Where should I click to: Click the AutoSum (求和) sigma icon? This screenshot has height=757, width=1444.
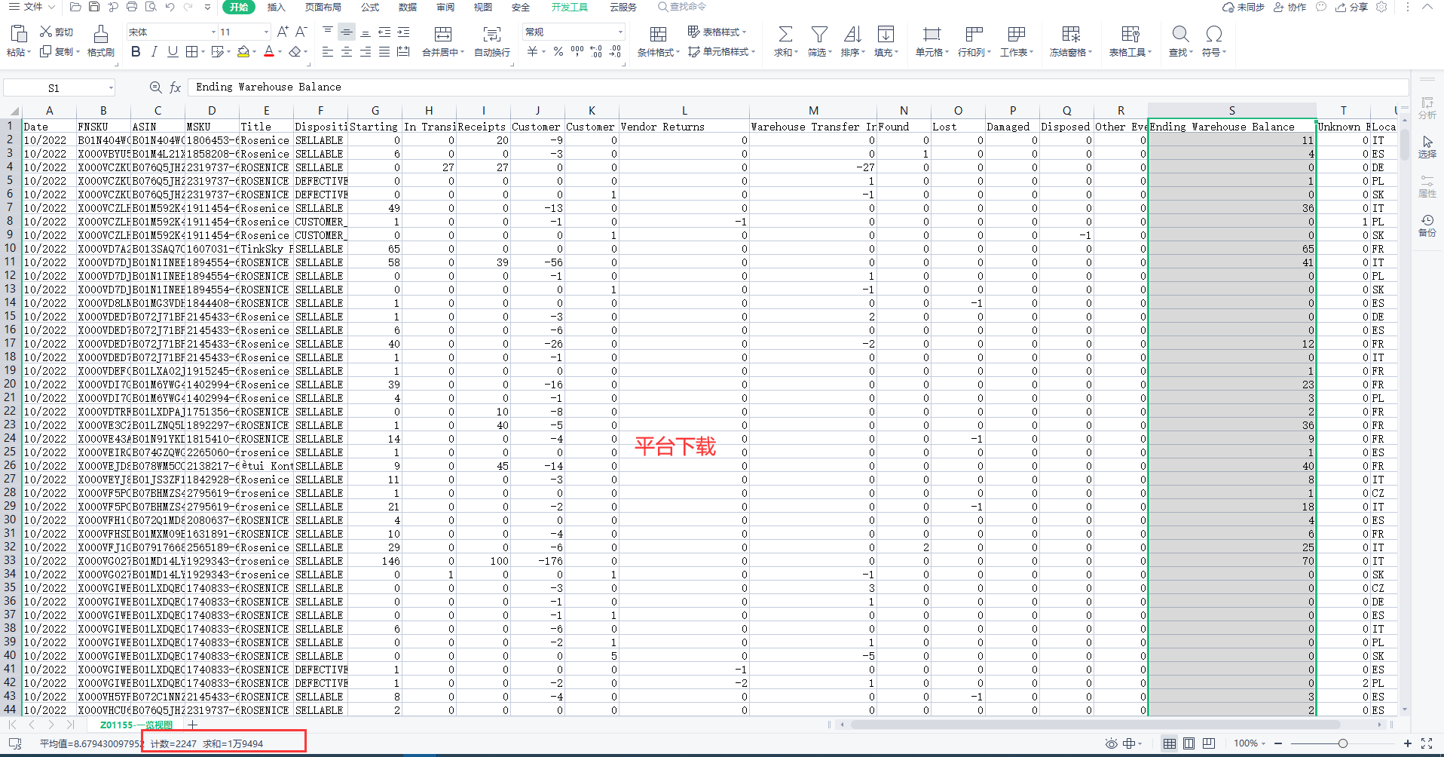point(785,34)
